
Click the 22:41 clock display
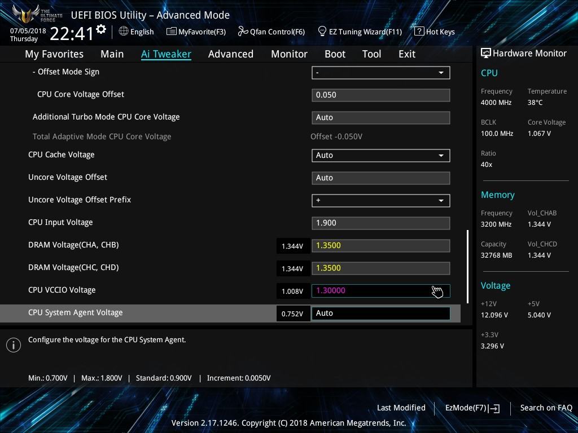72,34
